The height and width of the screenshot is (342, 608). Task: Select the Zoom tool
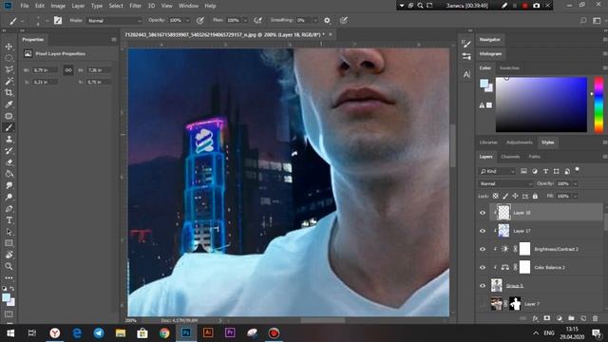pos(9,266)
